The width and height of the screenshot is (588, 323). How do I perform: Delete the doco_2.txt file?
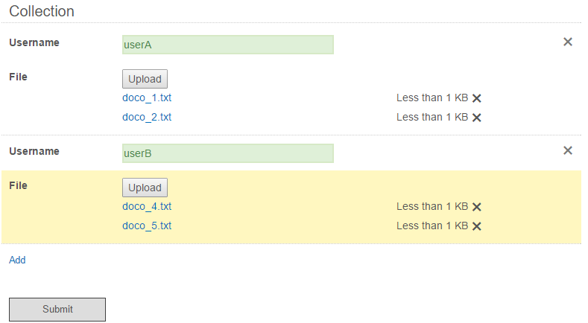pos(477,118)
